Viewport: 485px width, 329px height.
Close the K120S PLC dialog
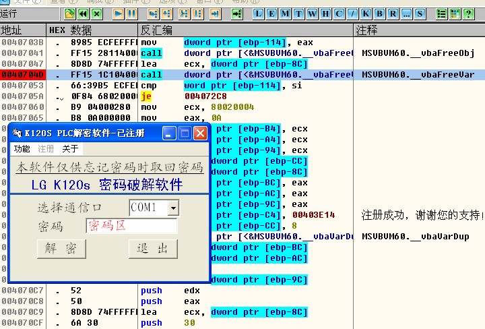coord(201,133)
